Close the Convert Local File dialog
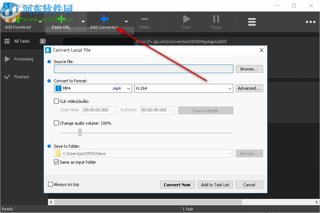The image size is (320, 213). click(x=262, y=50)
